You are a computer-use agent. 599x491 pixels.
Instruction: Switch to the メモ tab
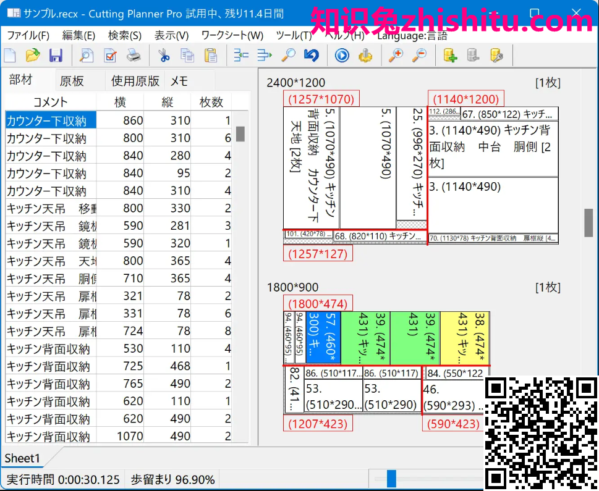point(179,81)
